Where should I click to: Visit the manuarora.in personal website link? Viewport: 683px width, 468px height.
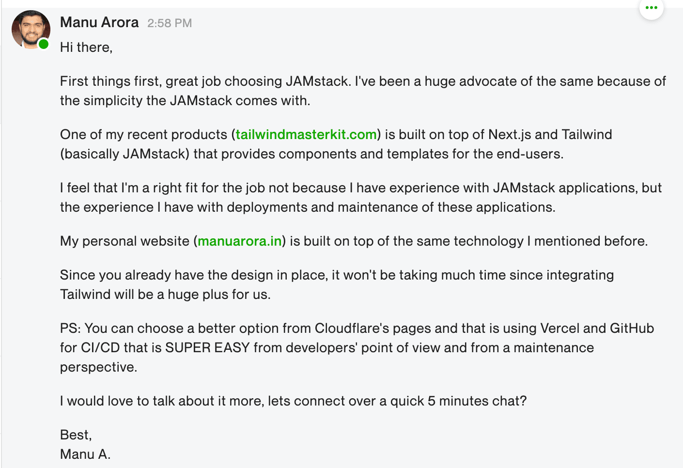tap(240, 241)
